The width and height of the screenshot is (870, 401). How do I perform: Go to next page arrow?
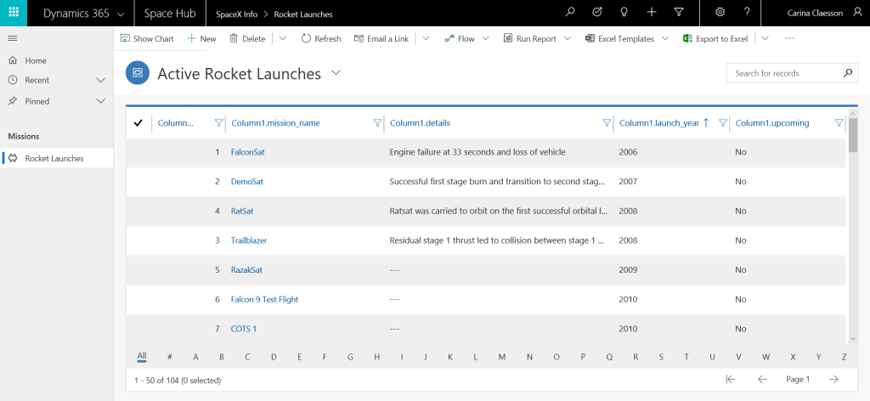click(x=834, y=379)
